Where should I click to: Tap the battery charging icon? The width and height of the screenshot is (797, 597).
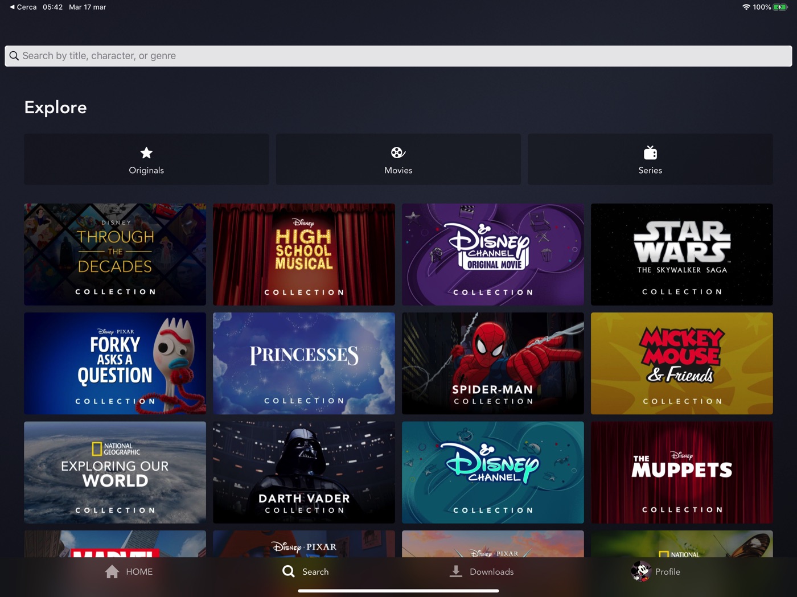tap(780, 7)
